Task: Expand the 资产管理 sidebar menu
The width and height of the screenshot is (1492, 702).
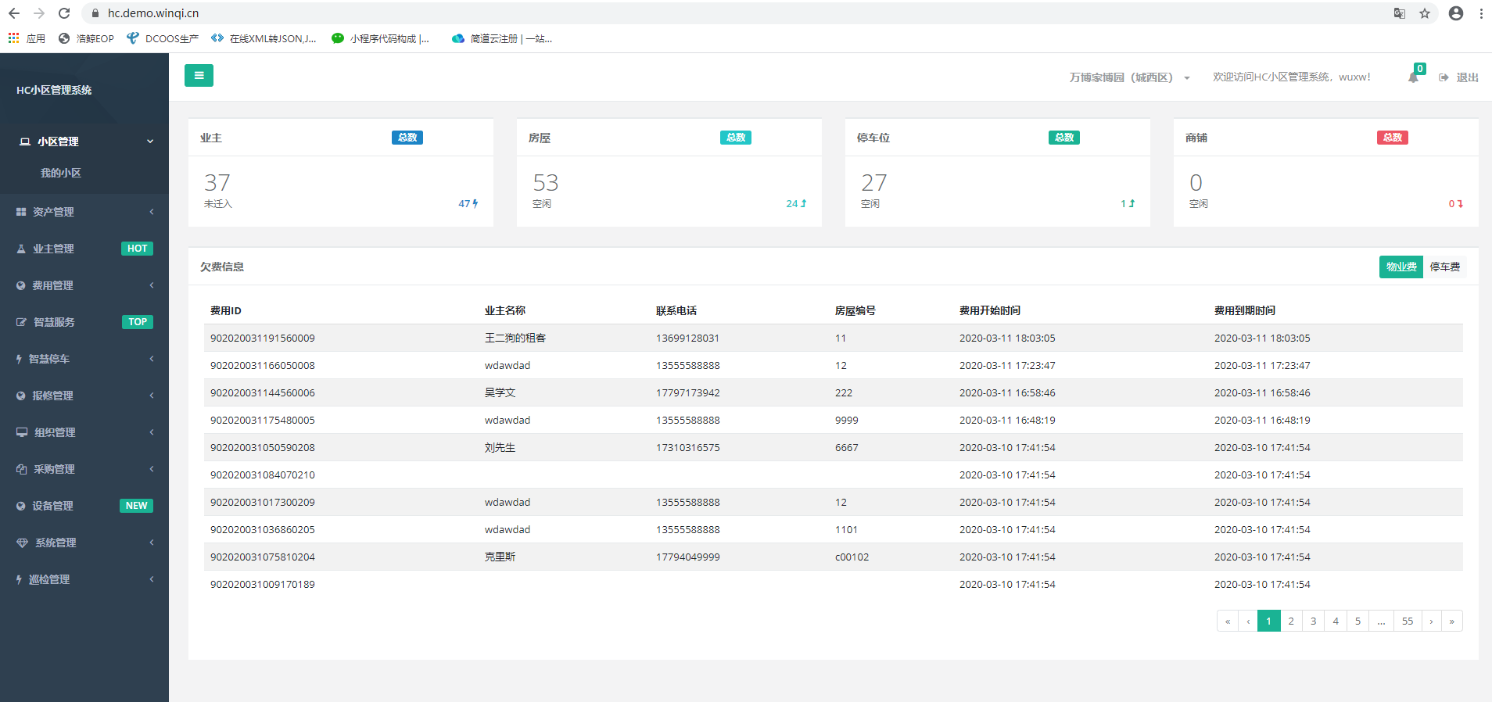Action: (x=84, y=212)
